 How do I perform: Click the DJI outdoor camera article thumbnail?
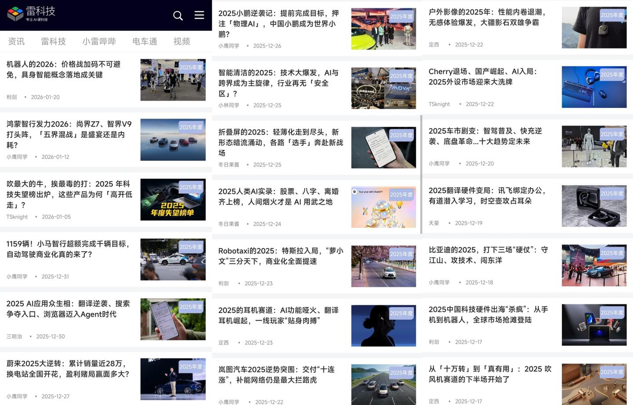[x=594, y=27]
